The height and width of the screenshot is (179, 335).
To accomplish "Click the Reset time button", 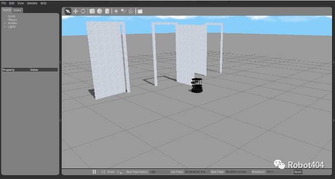I will pyautogui.click(x=297, y=172).
